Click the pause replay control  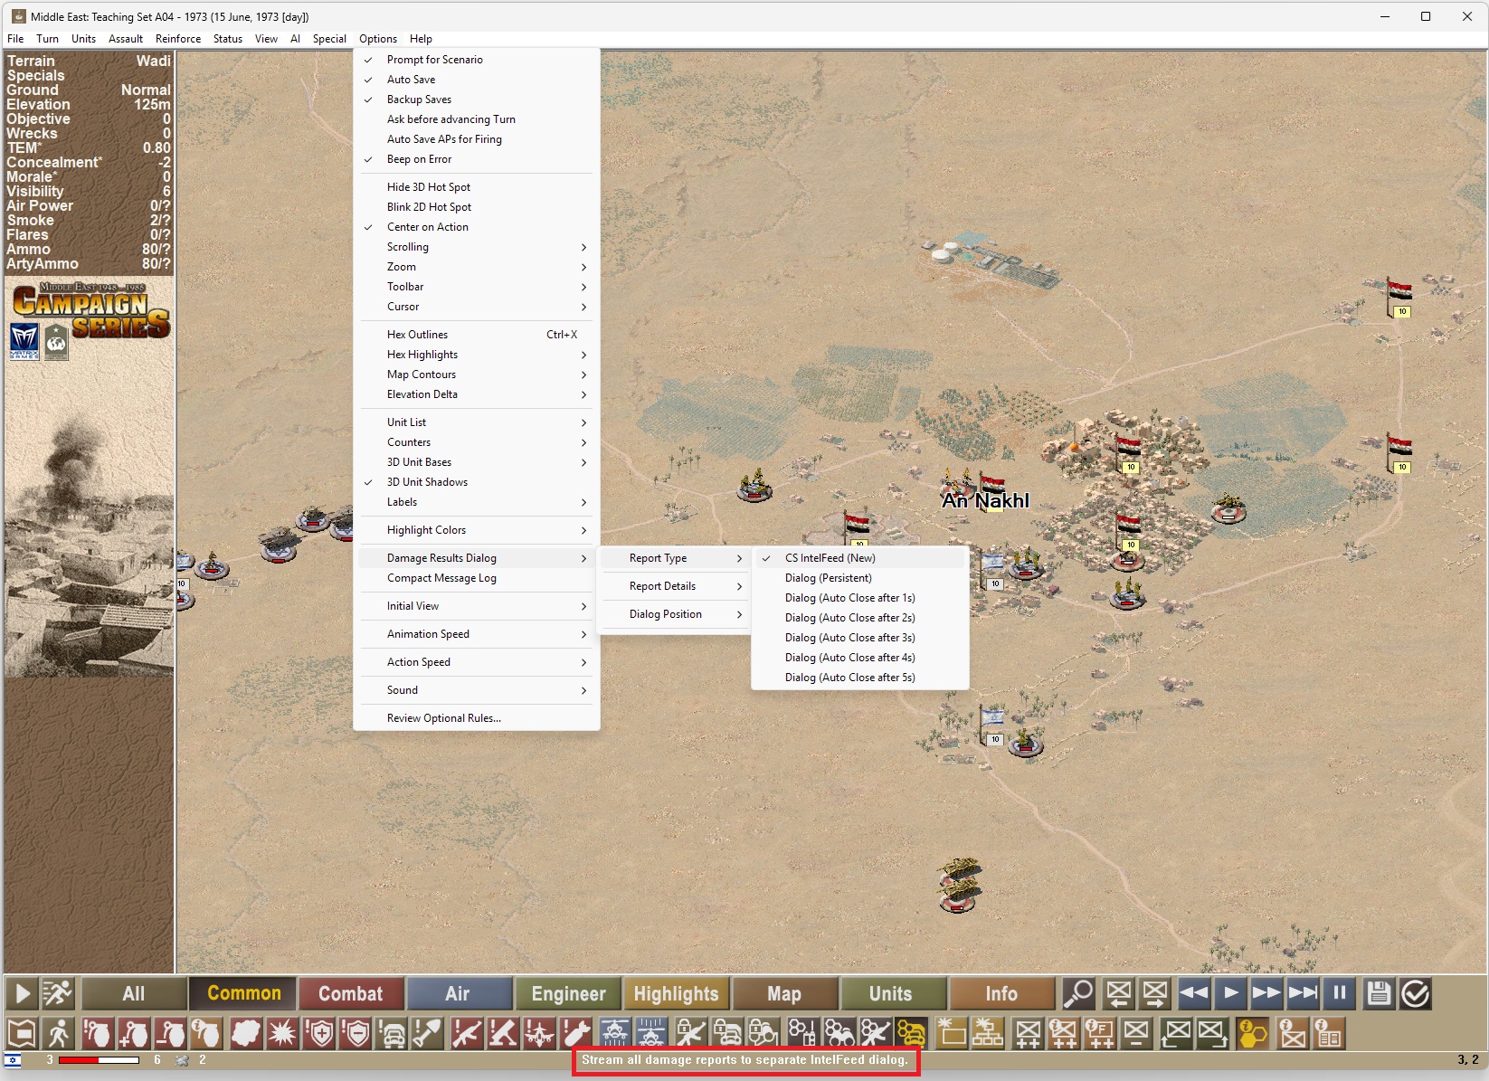[x=1340, y=993]
